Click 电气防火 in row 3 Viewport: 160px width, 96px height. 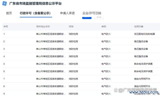coord(106,49)
